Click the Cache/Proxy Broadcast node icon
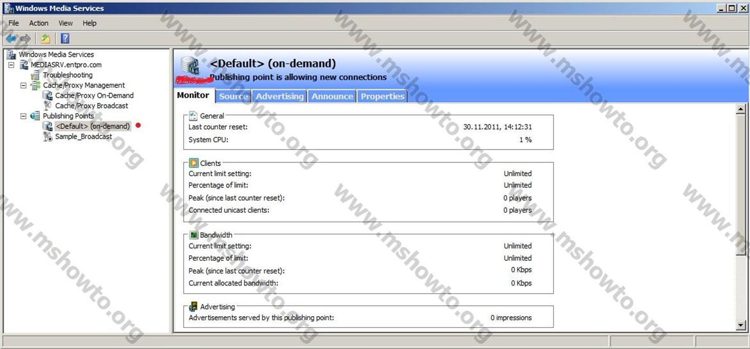This screenshot has height=349, width=750. coord(48,106)
